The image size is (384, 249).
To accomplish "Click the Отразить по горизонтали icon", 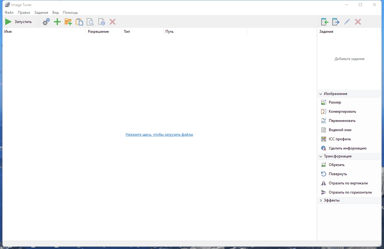I will (323, 192).
